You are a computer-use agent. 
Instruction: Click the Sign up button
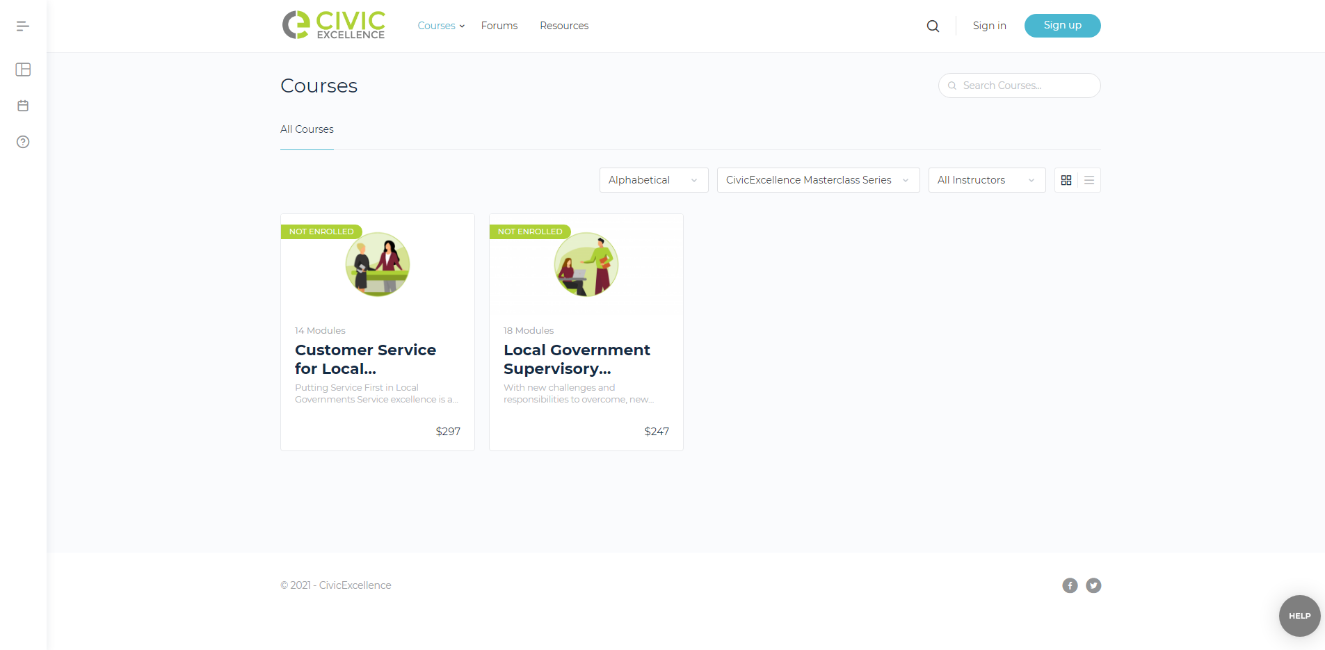pyautogui.click(x=1062, y=26)
